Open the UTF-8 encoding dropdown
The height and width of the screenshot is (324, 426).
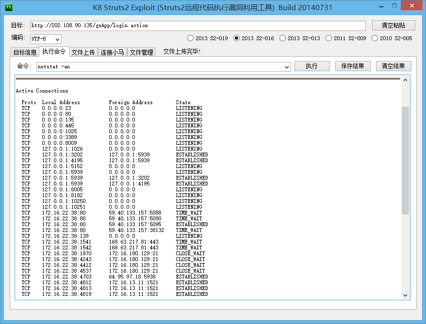click(x=46, y=39)
